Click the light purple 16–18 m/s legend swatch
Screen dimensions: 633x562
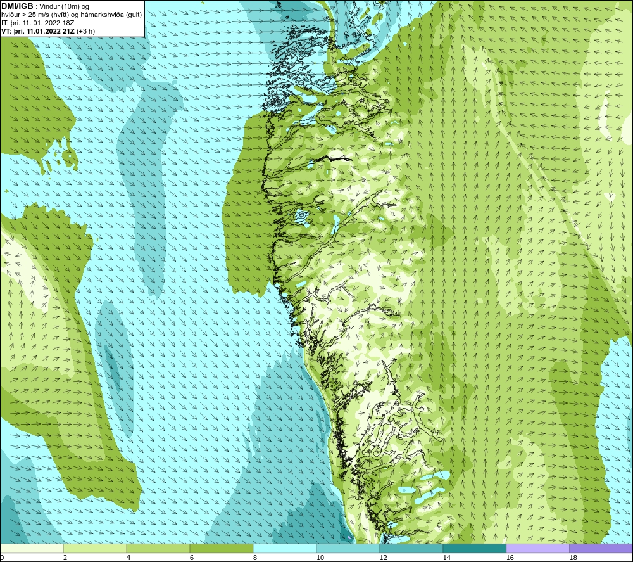tap(537, 548)
